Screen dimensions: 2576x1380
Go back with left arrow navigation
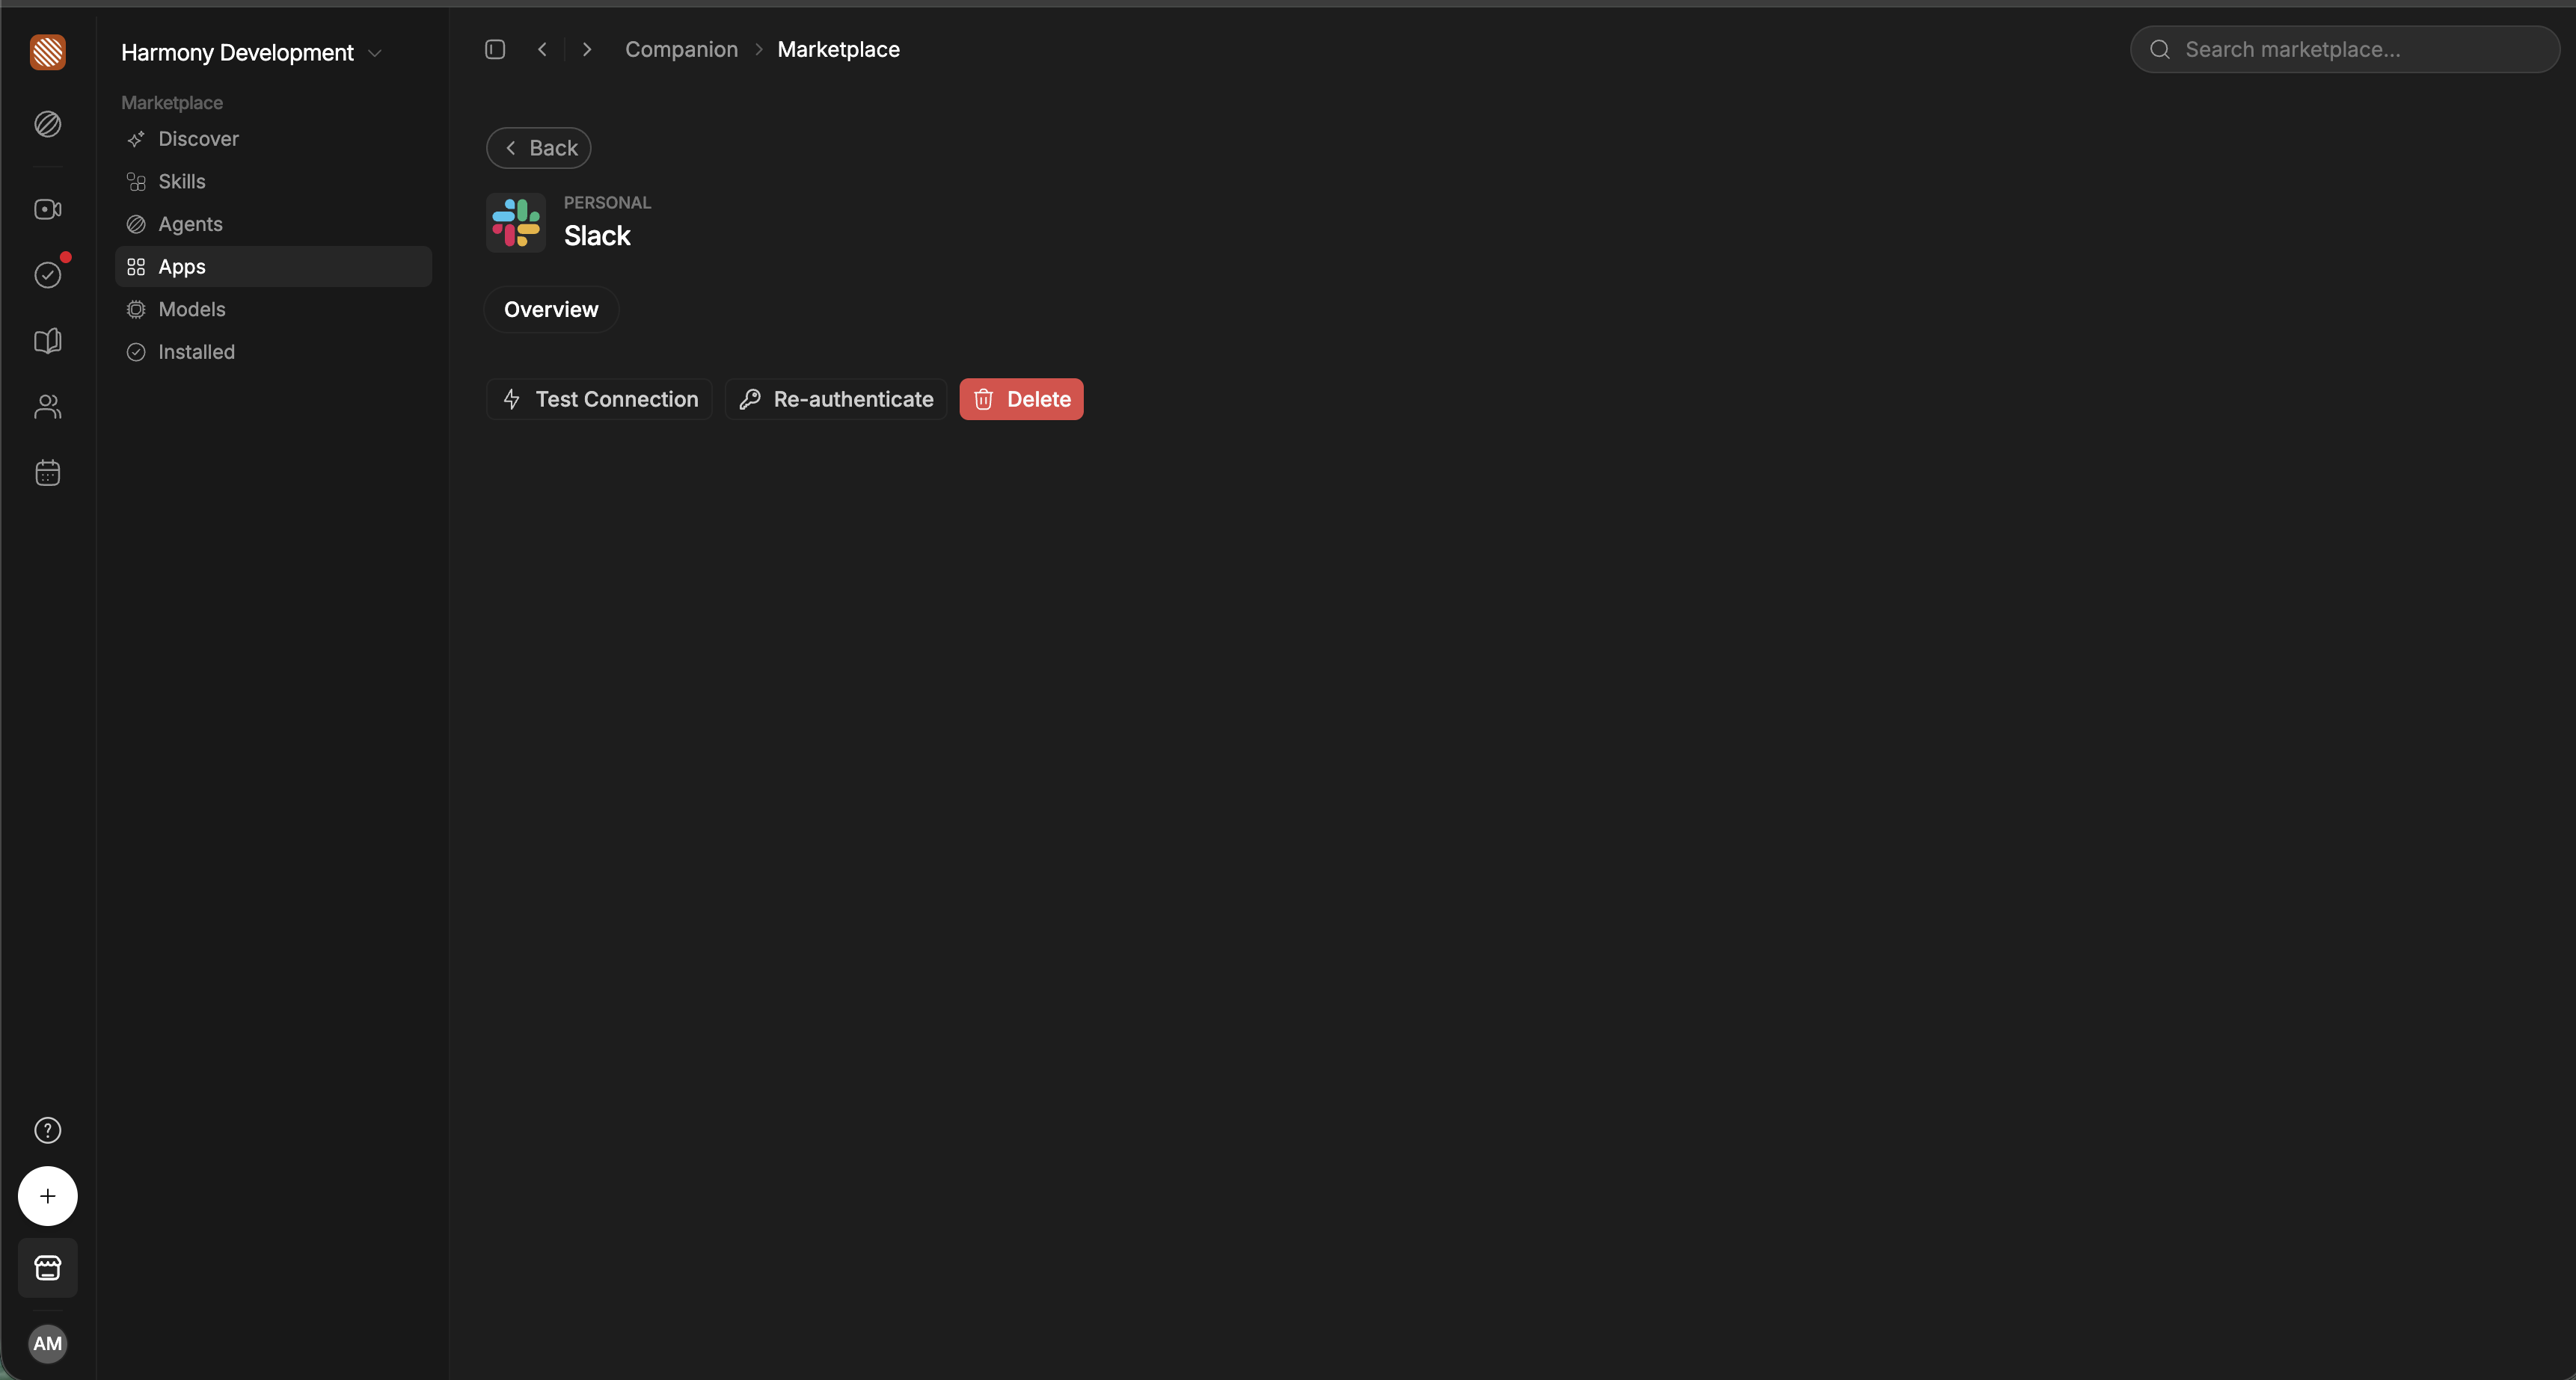(542, 49)
